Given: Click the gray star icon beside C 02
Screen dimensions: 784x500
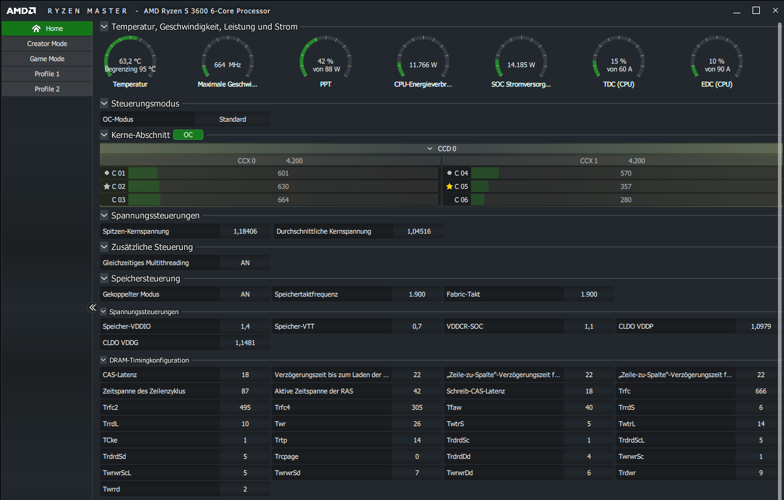Looking at the screenshot, I should pos(107,186).
